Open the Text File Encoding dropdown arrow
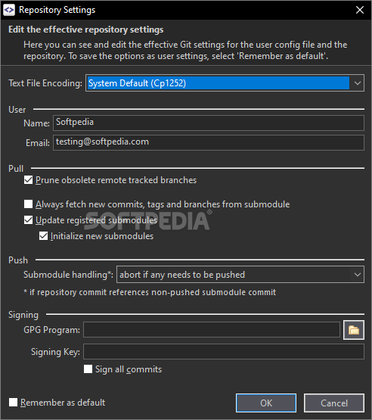 (x=358, y=83)
